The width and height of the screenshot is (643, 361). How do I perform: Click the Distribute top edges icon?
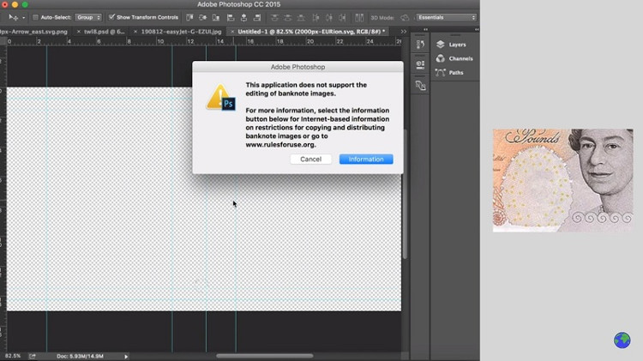274,17
